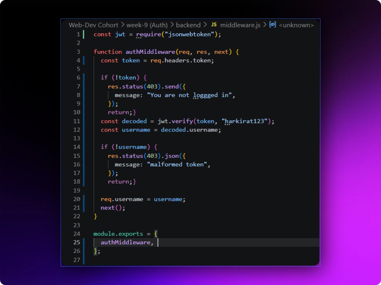Click line number 25 in gutter

coord(77,242)
